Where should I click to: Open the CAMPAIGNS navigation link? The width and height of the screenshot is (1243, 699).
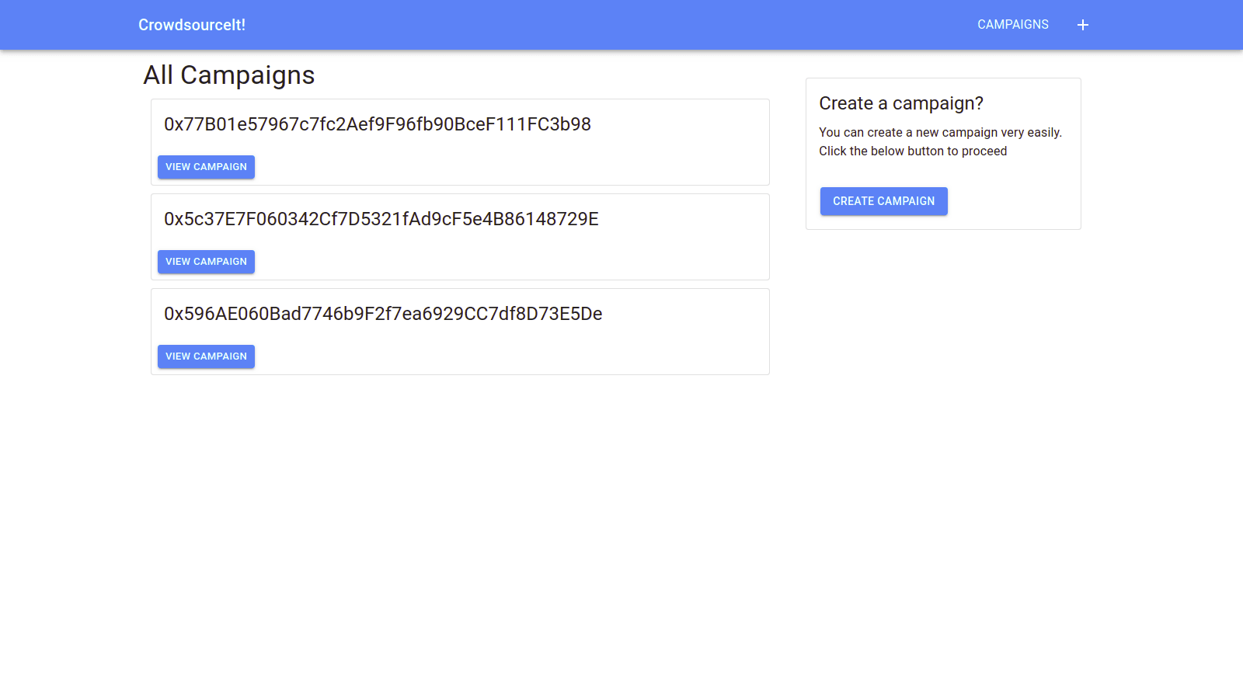pos(1012,25)
